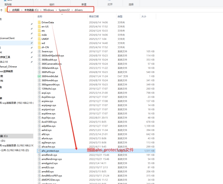The height and width of the screenshot is (184, 223).
Task: Click the ahs_protect.sys file icon
Action: pyautogui.click(x=39, y=151)
